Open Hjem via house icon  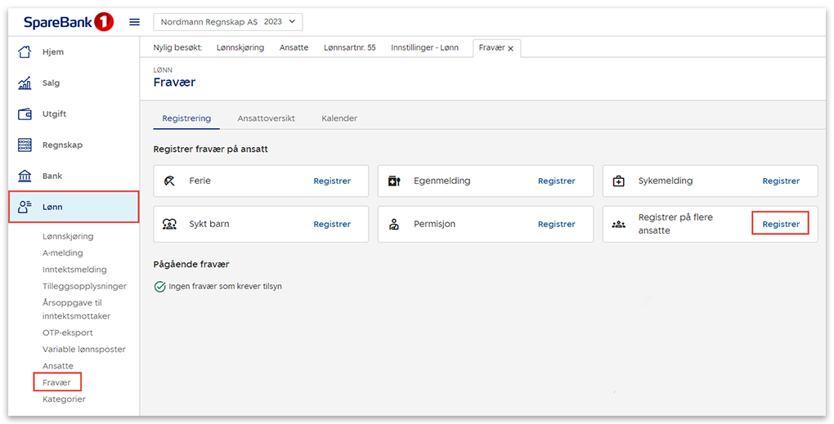pos(25,51)
